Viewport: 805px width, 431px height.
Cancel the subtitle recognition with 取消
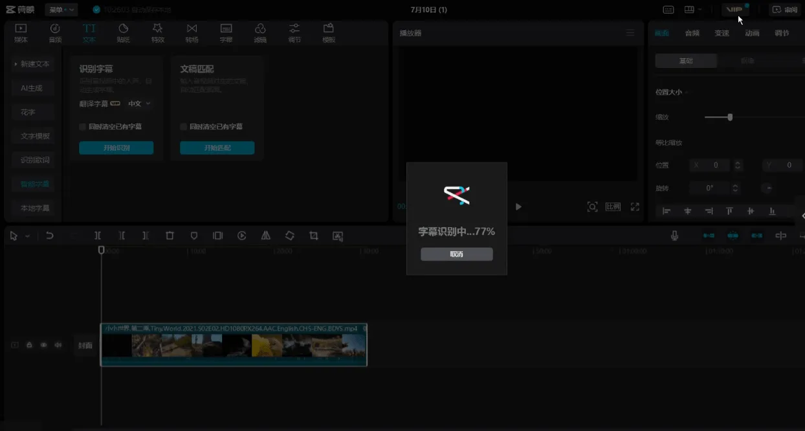pyautogui.click(x=456, y=254)
